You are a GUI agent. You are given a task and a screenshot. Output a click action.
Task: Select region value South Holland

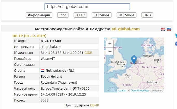51,77
